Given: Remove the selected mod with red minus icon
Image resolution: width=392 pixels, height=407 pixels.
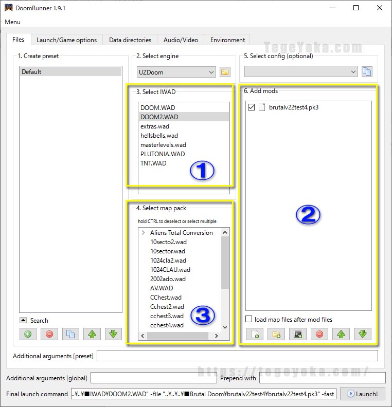Looking at the screenshot, I should (319, 334).
